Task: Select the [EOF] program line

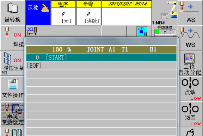Action: 101,66
